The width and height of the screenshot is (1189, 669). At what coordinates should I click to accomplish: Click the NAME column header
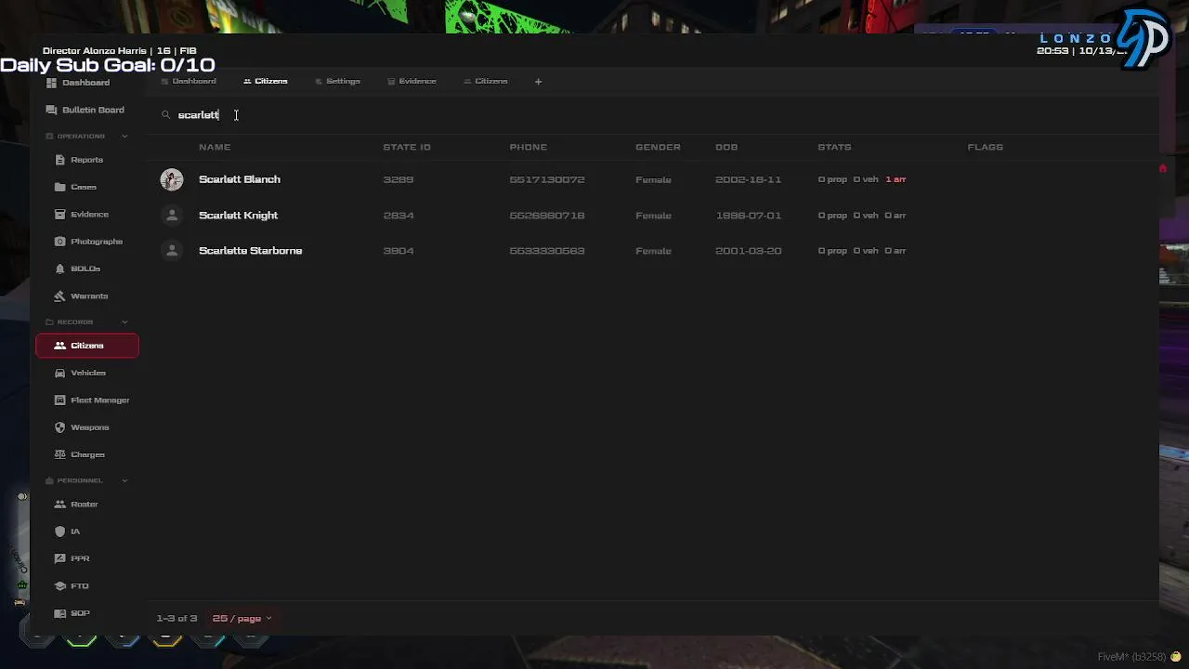tap(215, 147)
